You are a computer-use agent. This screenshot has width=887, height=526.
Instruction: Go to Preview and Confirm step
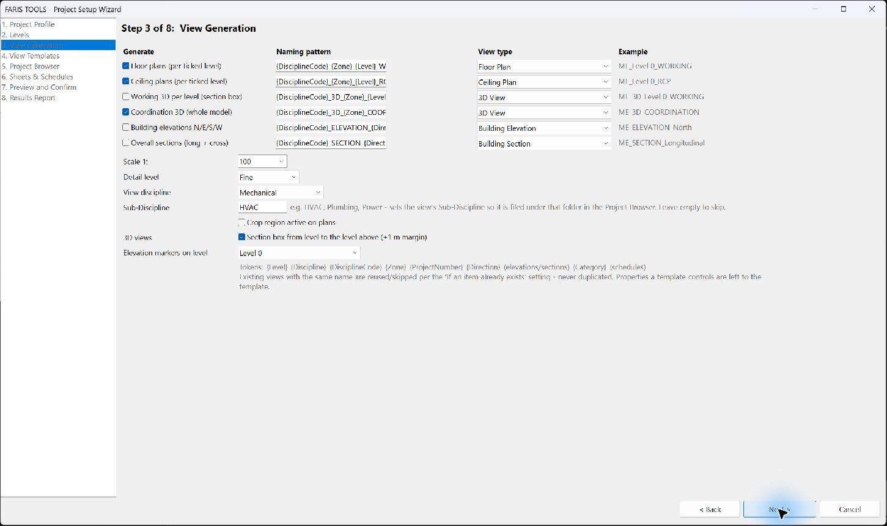click(58, 87)
